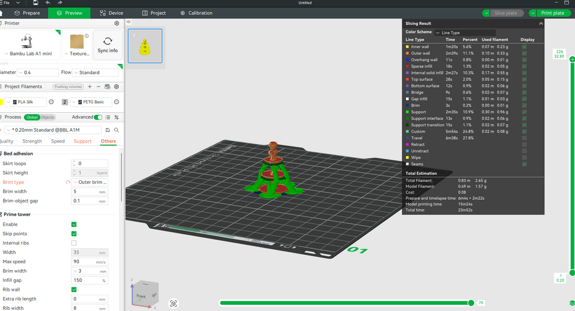
Task: Collapse the Slicing Result panel
Action: (541, 24)
